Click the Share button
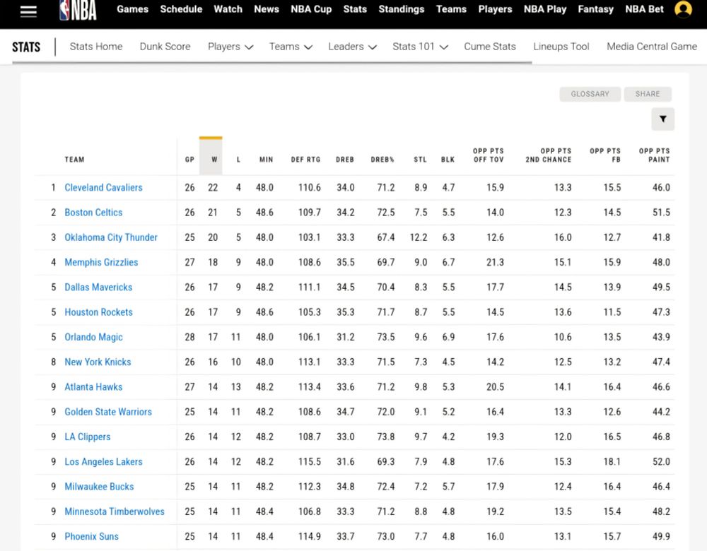The width and height of the screenshot is (707, 551). (x=648, y=94)
